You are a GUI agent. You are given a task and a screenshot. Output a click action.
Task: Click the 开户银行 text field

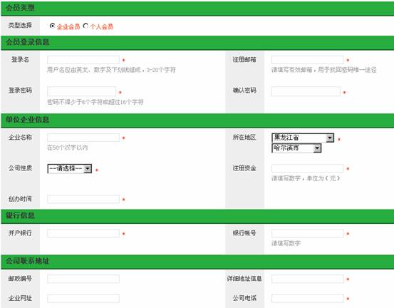tap(83, 233)
